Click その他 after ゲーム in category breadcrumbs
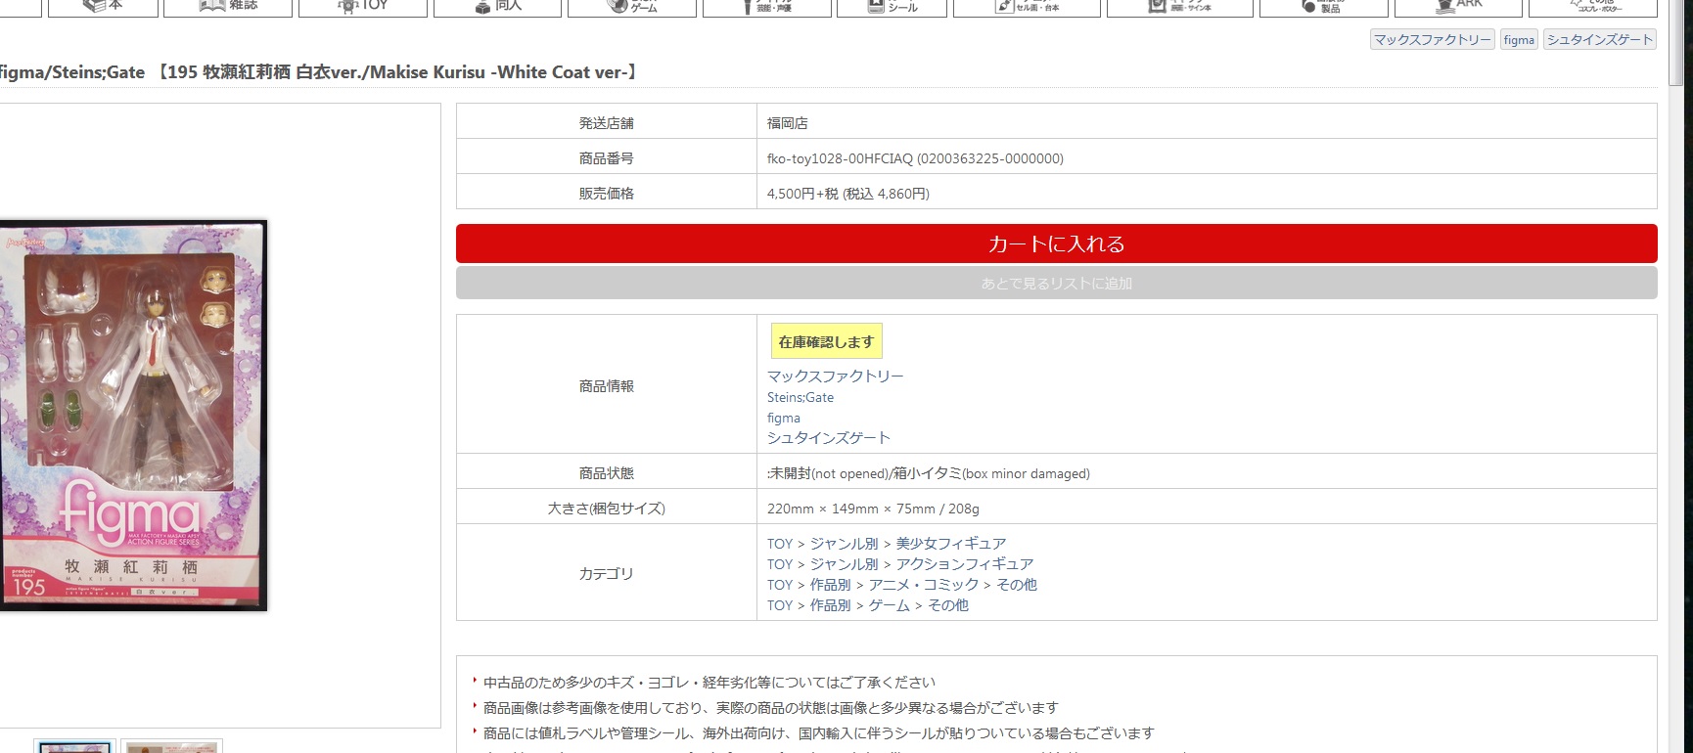Image resolution: width=1693 pixels, height=753 pixels. click(948, 605)
